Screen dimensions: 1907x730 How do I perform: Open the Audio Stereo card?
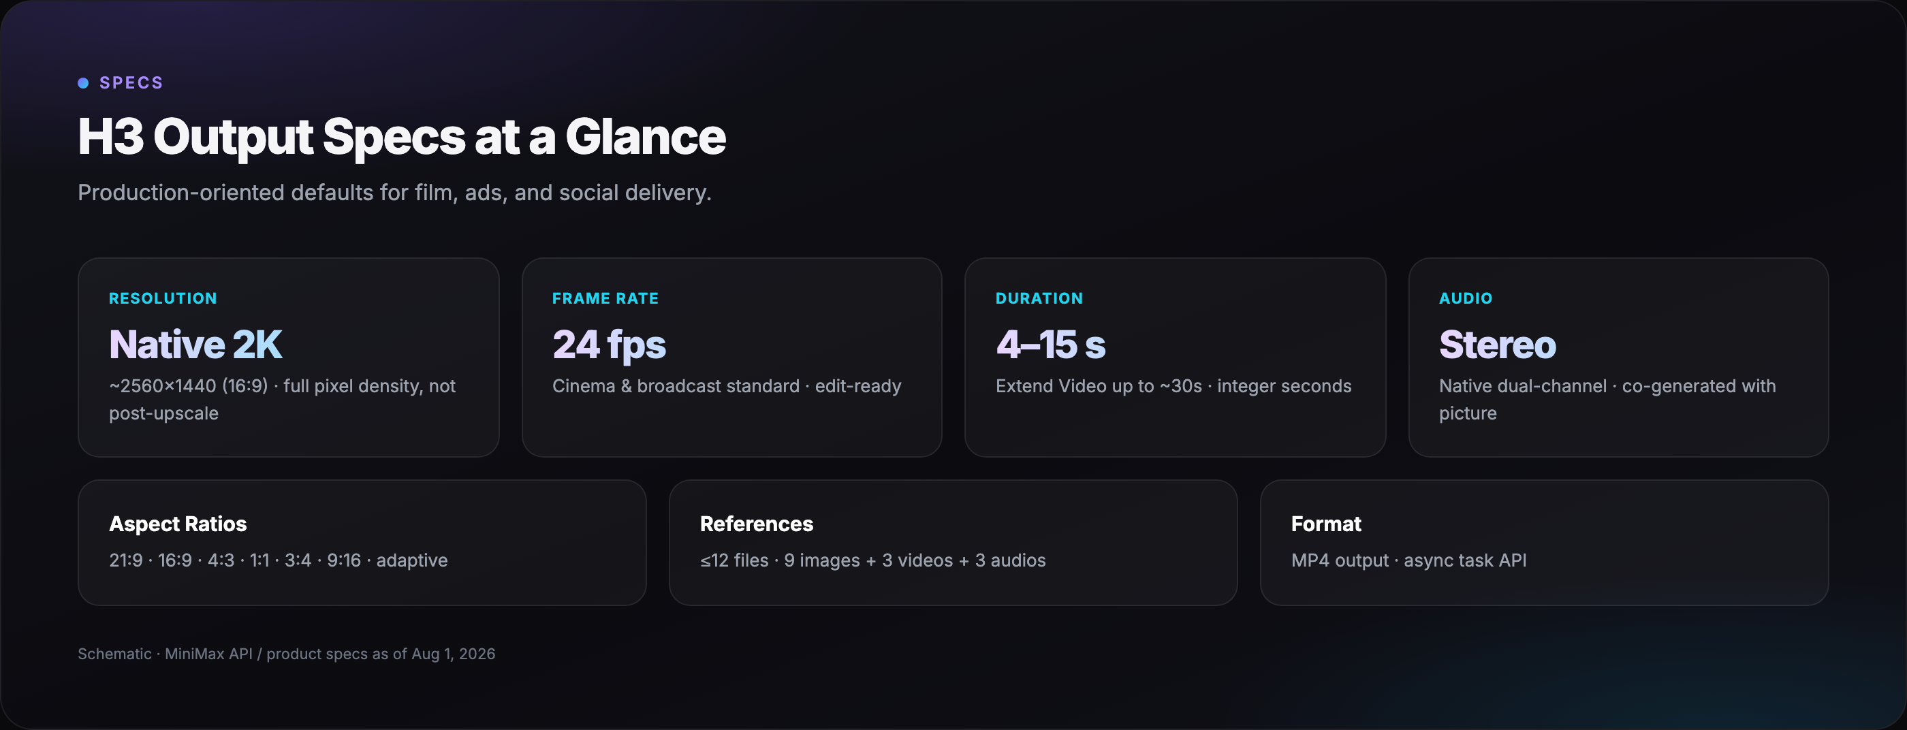(1618, 357)
